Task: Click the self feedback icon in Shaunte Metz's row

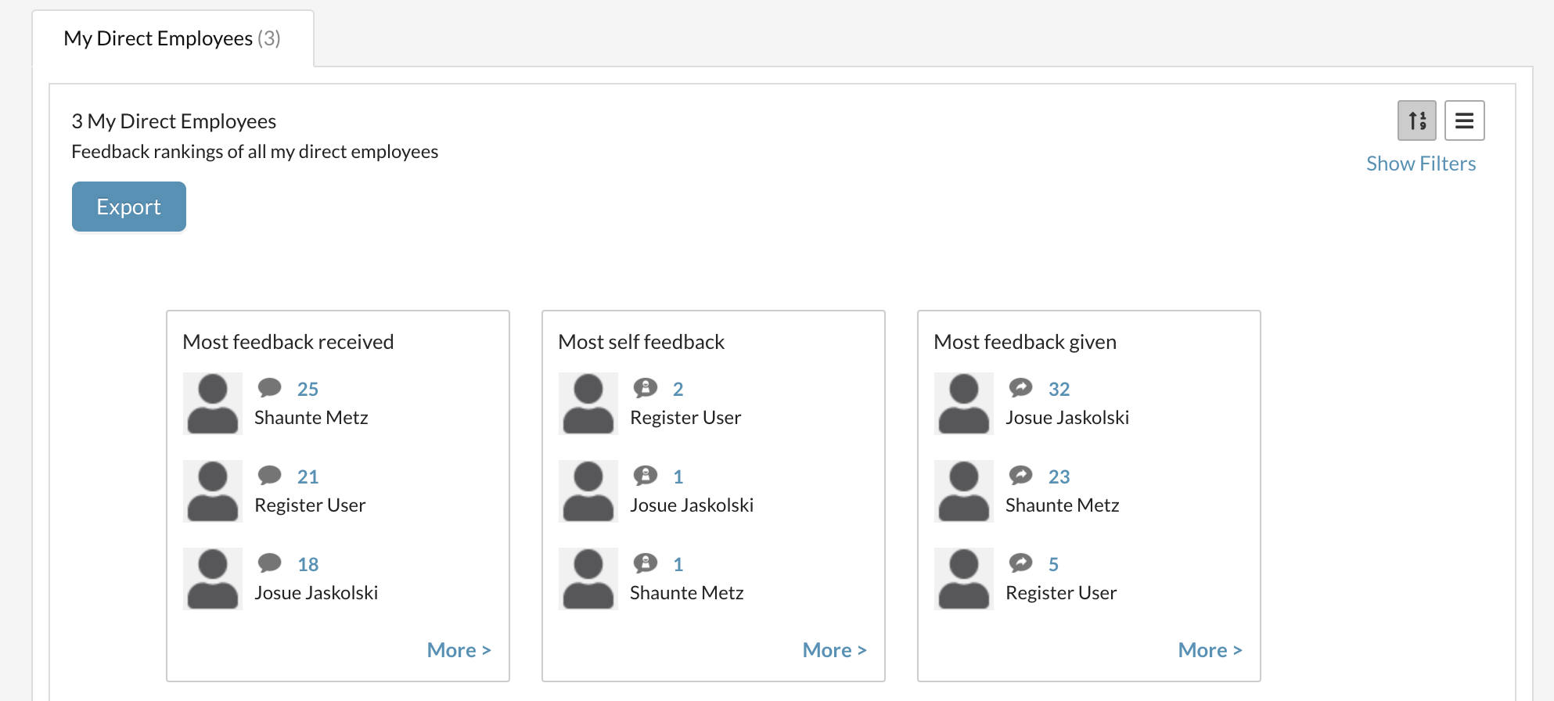Action: pyautogui.click(x=645, y=563)
